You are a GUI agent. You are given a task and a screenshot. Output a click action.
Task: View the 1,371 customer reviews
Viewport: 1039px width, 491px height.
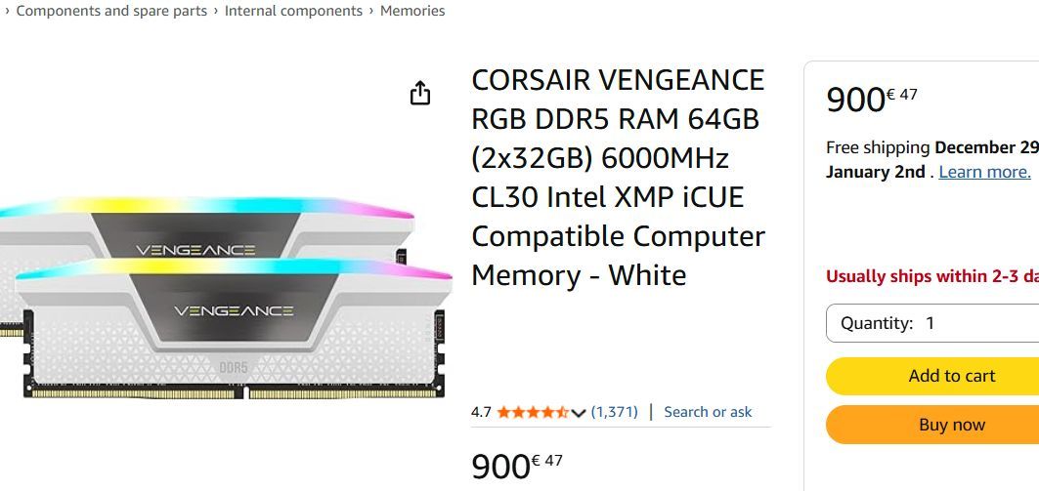(x=614, y=412)
